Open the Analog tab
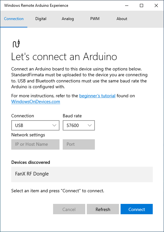 pos(68,19)
